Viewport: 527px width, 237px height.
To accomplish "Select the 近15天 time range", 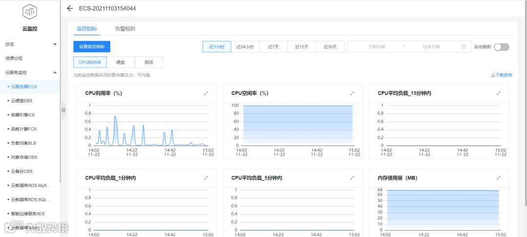I will [302, 47].
